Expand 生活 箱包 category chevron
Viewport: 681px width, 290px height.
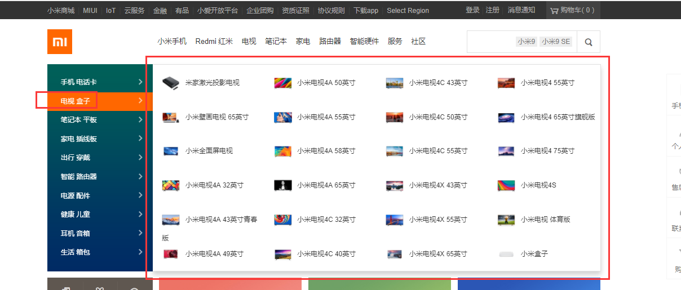click(x=140, y=252)
